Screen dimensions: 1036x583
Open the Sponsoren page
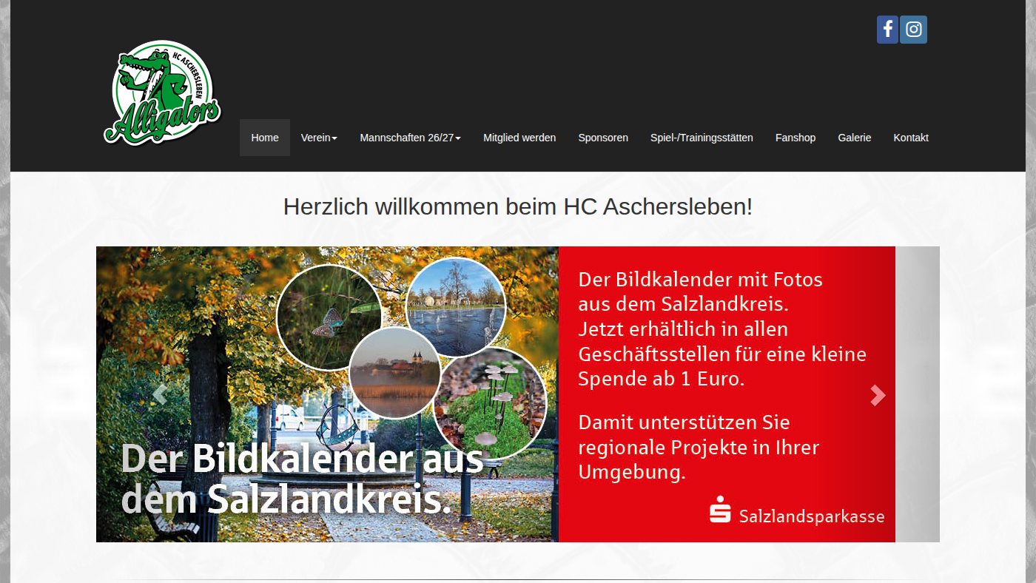point(603,138)
